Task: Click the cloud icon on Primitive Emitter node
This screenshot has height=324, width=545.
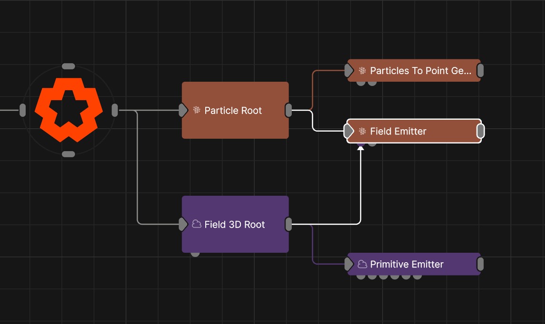Action: click(x=363, y=264)
